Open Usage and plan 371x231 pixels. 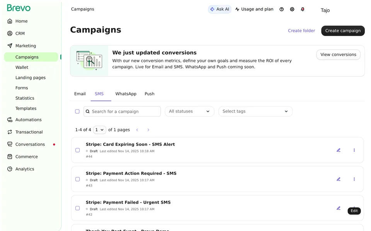pyautogui.click(x=254, y=9)
